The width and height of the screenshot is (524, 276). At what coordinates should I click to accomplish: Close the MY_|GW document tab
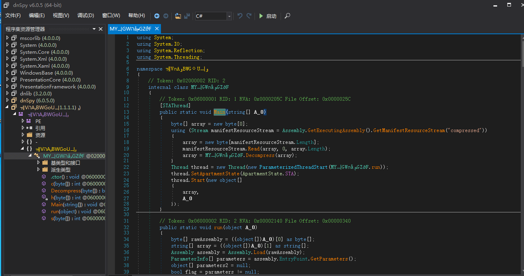(x=156, y=29)
